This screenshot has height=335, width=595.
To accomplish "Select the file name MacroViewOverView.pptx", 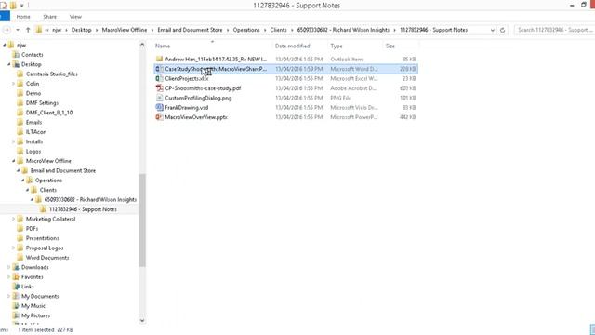I will coord(196,117).
